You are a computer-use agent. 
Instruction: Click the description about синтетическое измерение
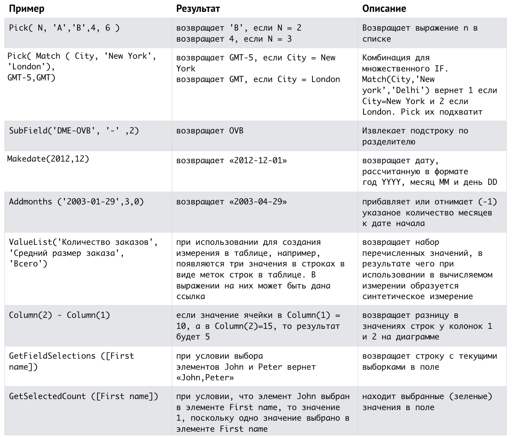pos(427,269)
